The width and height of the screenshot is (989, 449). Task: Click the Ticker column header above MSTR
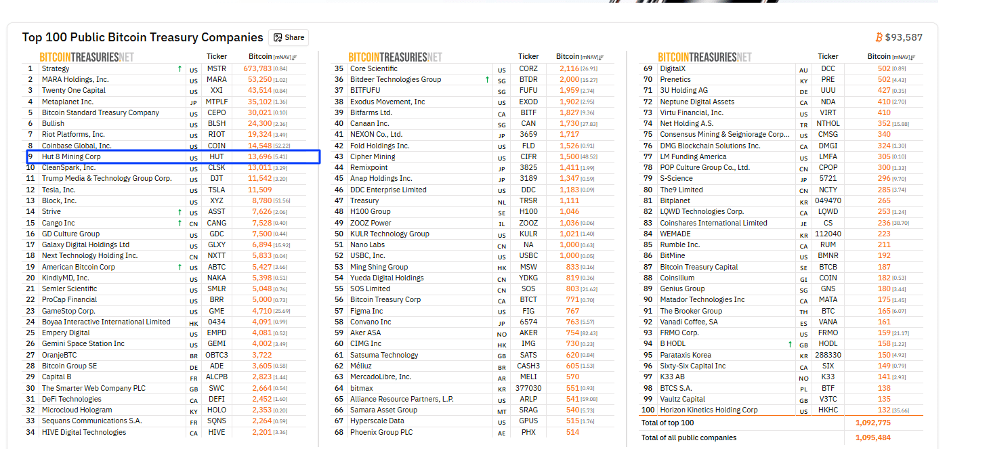coord(217,57)
